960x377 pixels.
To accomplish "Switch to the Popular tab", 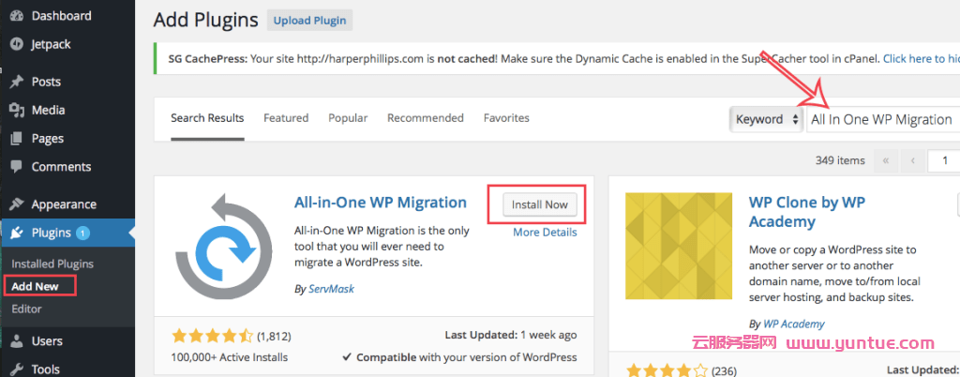I will click(x=347, y=118).
